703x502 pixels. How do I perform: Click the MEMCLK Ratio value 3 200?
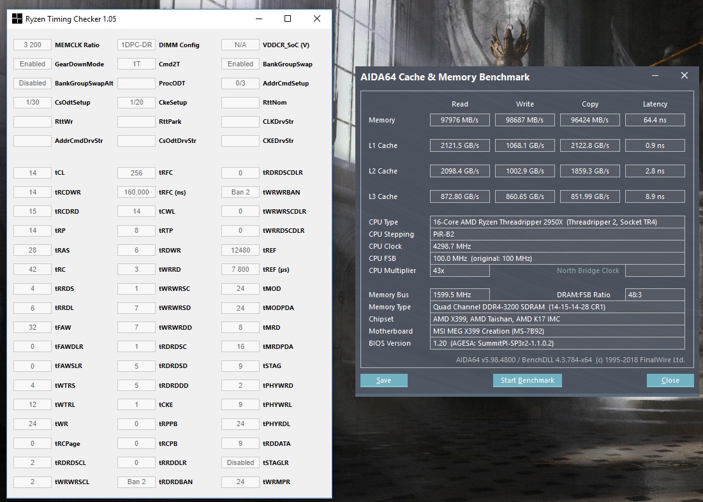[33, 45]
